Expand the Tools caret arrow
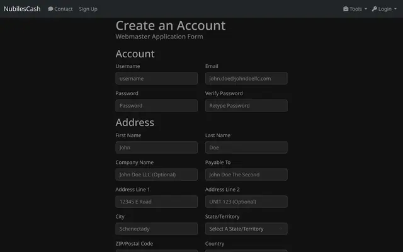403x252 pixels. pyautogui.click(x=366, y=9)
